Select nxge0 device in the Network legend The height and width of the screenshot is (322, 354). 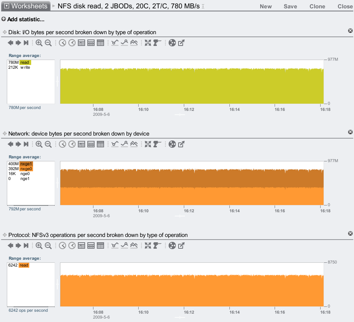coord(26,169)
